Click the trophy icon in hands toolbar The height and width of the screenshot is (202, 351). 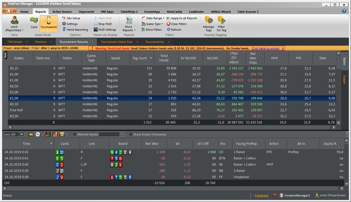coord(62,134)
